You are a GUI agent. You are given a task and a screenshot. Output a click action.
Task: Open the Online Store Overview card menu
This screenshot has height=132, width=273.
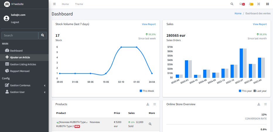click(x=265, y=104)
